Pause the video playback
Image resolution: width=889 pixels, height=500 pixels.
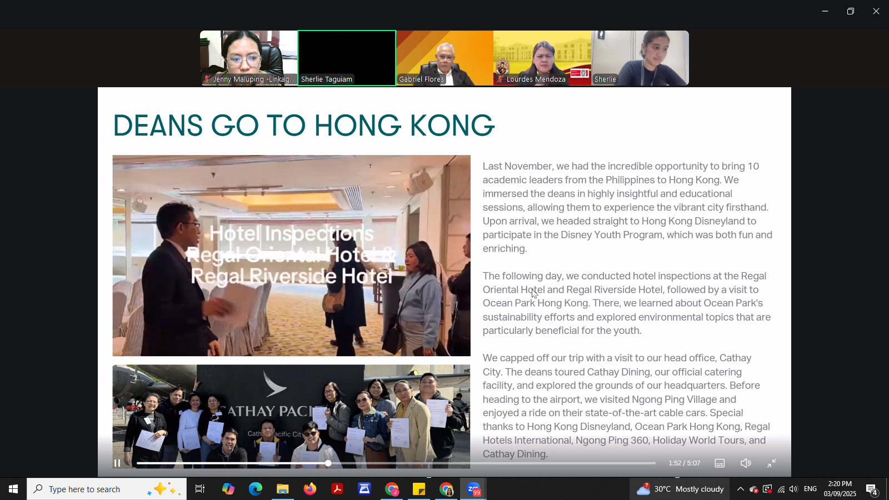(117, 463)
